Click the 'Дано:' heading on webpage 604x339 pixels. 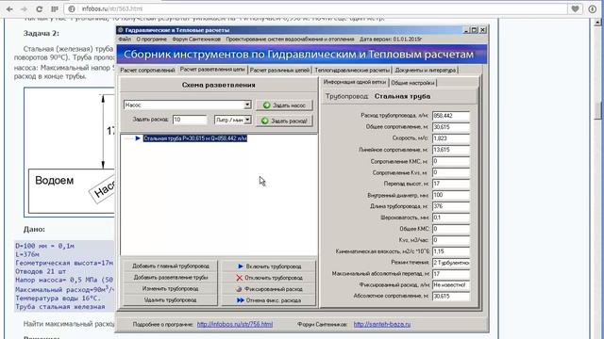click(34, 229)
